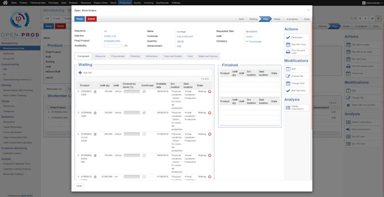Open the Administrator user dropdown

point(372,3)
